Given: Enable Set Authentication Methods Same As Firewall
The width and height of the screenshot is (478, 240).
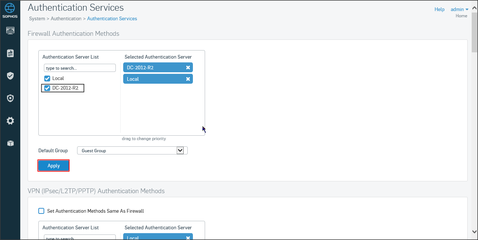Looking at the screenshot, I should point(41,211).
